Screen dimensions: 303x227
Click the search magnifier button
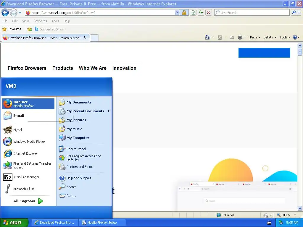pos(294,13)
